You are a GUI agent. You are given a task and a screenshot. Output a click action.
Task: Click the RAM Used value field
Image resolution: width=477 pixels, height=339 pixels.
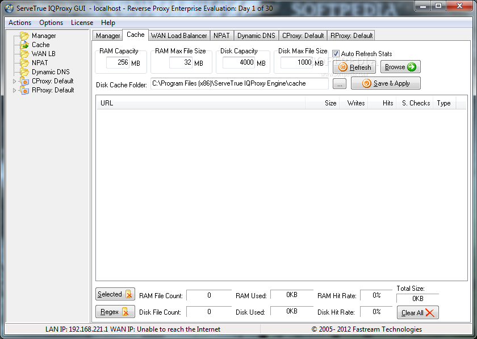[292, 295]
